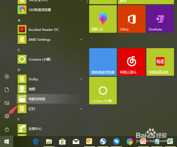Open Acrobat Reader DC icon in app list
Image resolution: width=177 pixels, height=147 pixels.
coord(22,29)
